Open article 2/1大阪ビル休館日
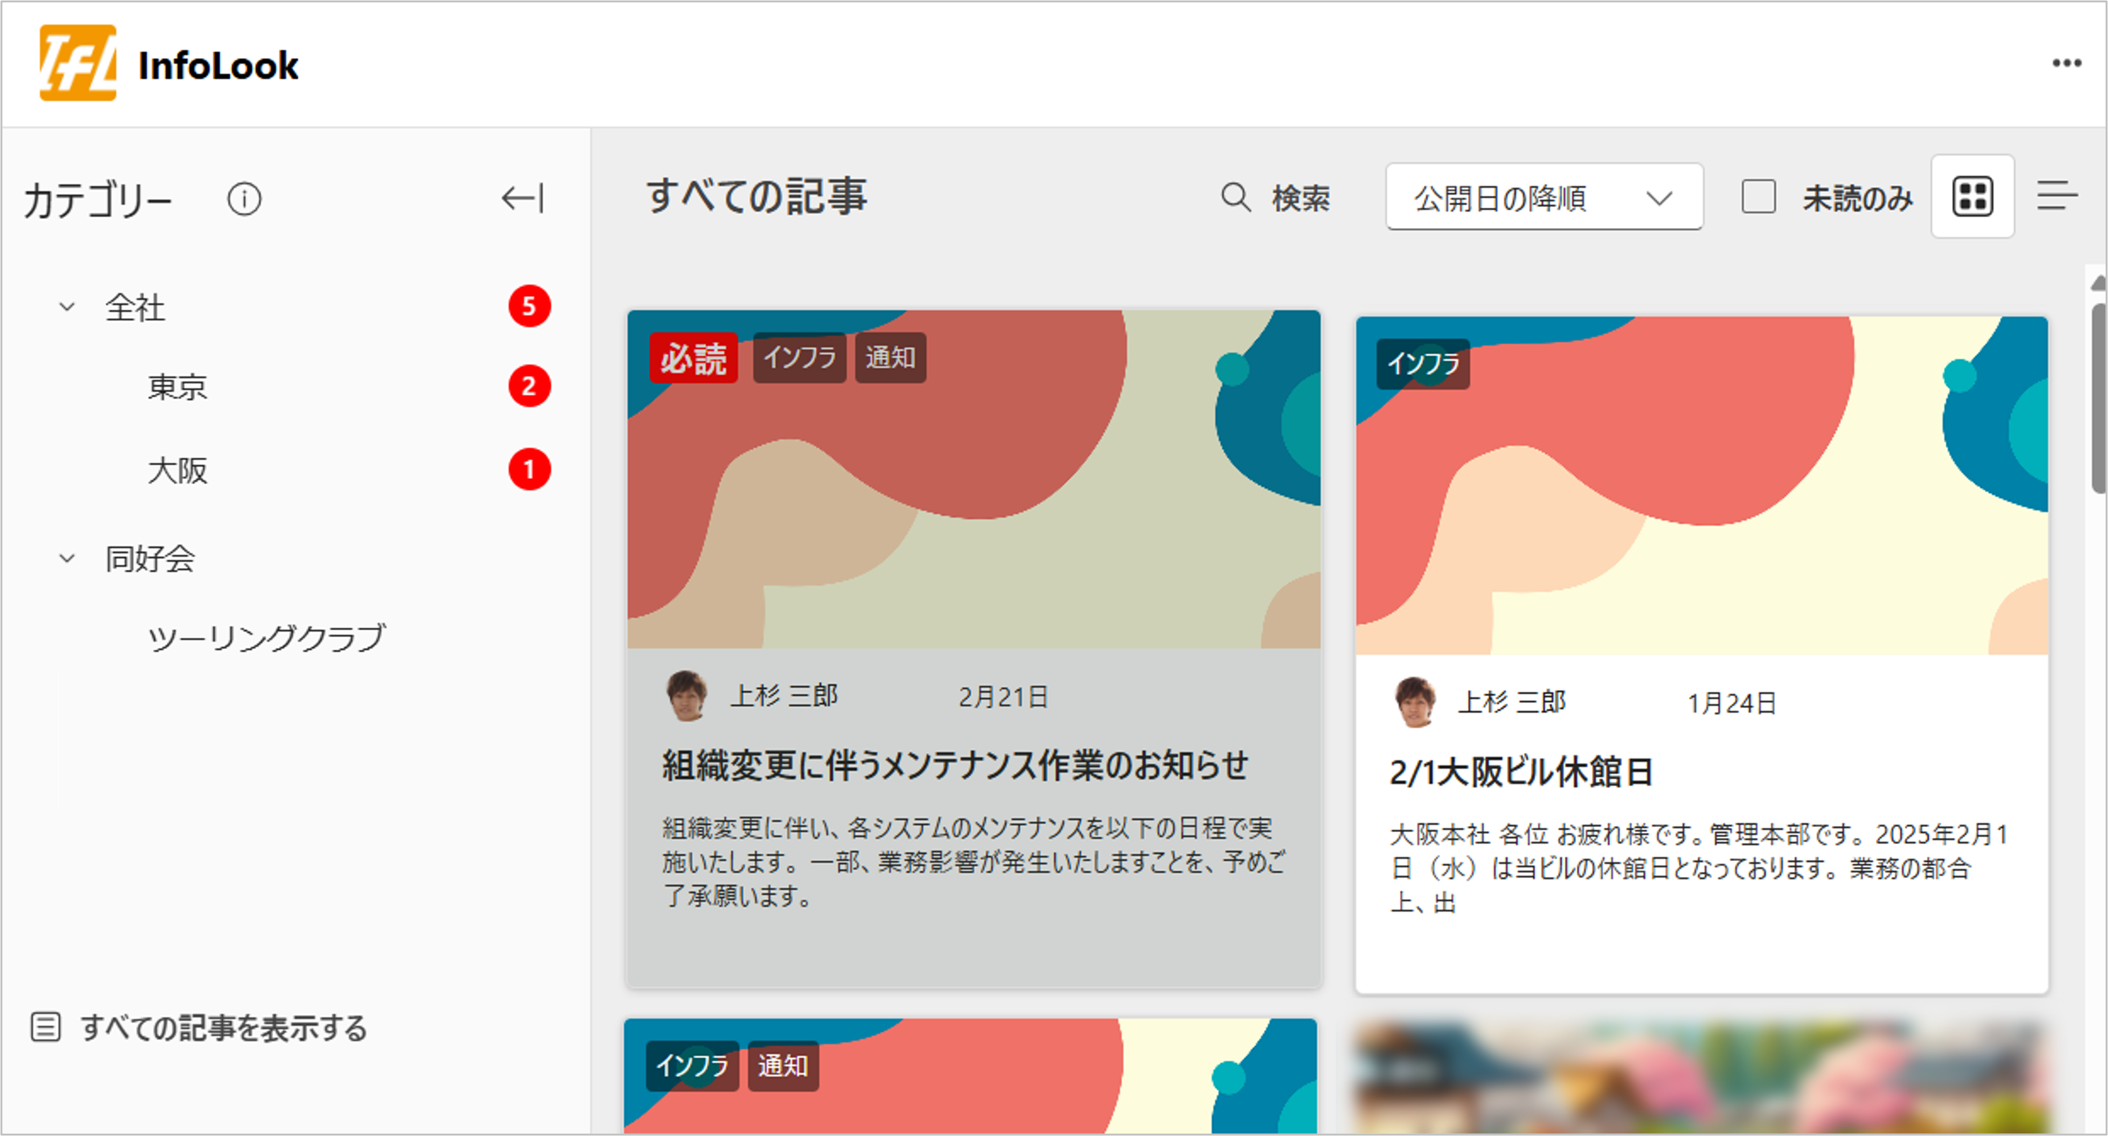This screenshot has width=2108, height=1136. tap(1521, 772)
